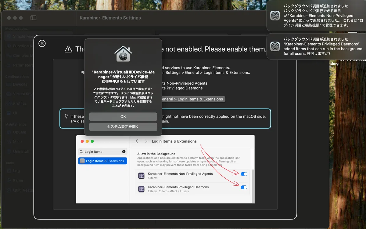
Task: Click the Parameters sidebar icon
Action: pos(9,65)
